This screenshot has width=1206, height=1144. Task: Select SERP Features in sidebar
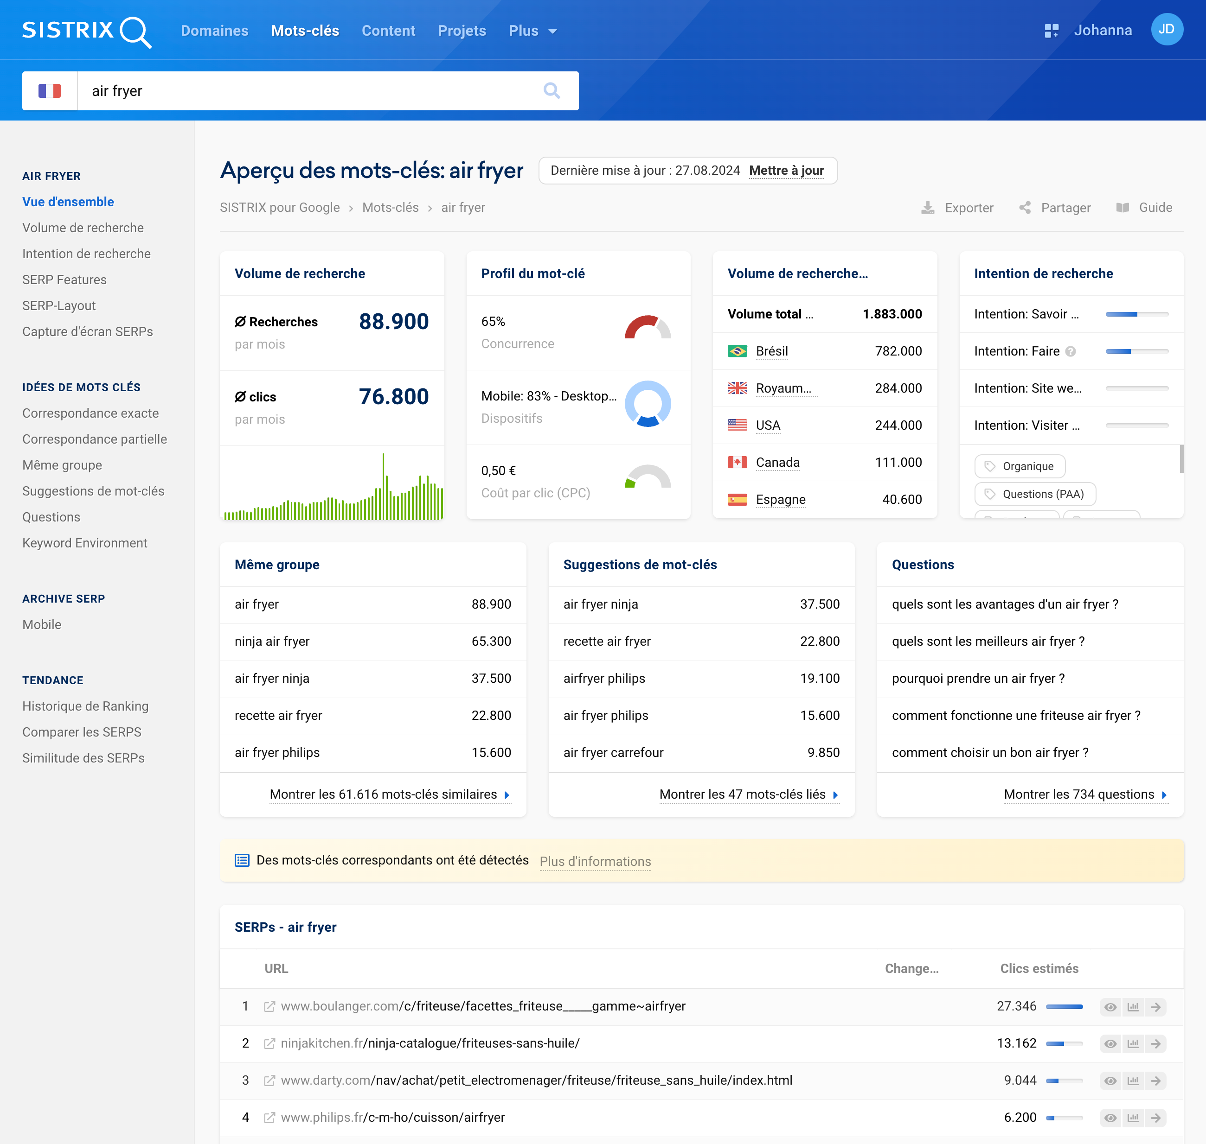point(64,280)
